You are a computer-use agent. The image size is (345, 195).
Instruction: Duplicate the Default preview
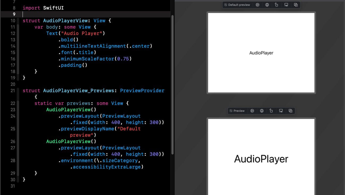296,5
